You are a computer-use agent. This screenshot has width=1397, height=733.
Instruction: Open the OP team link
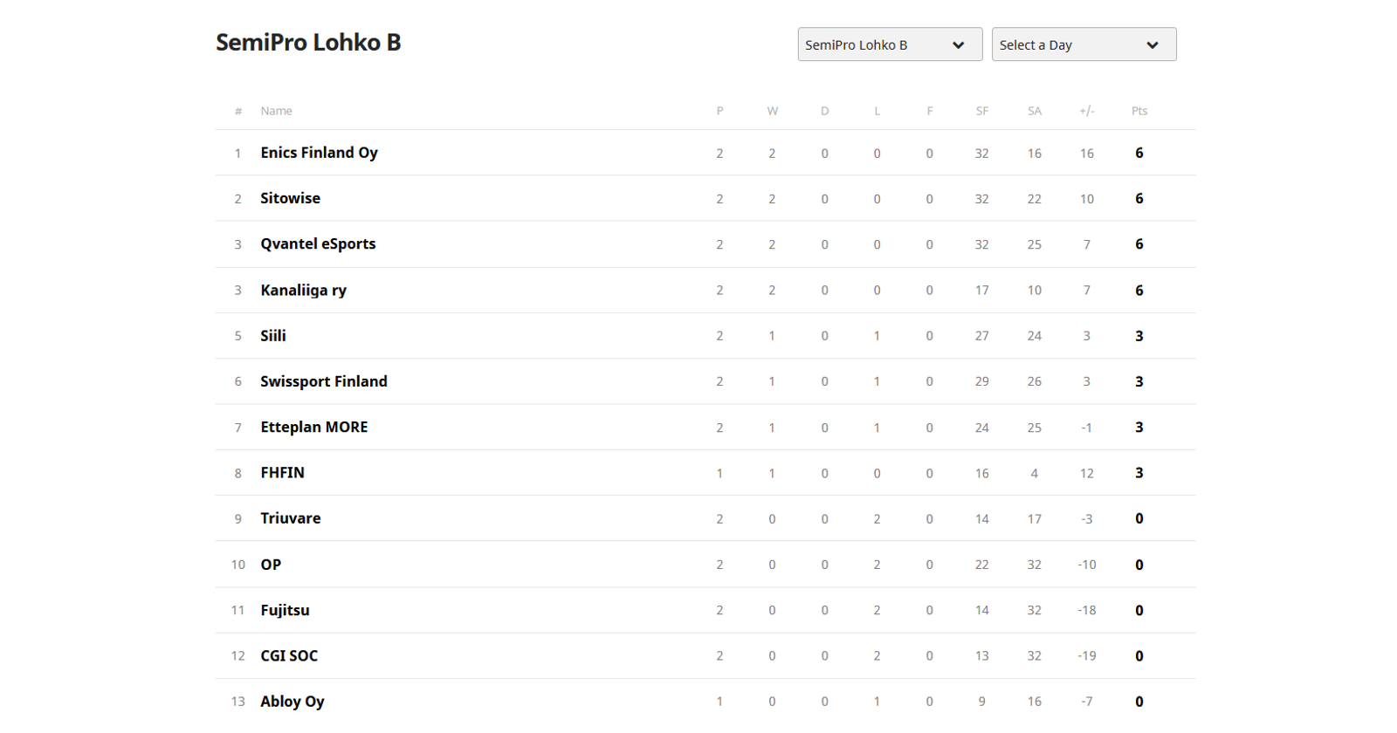(x=271, y=565)
